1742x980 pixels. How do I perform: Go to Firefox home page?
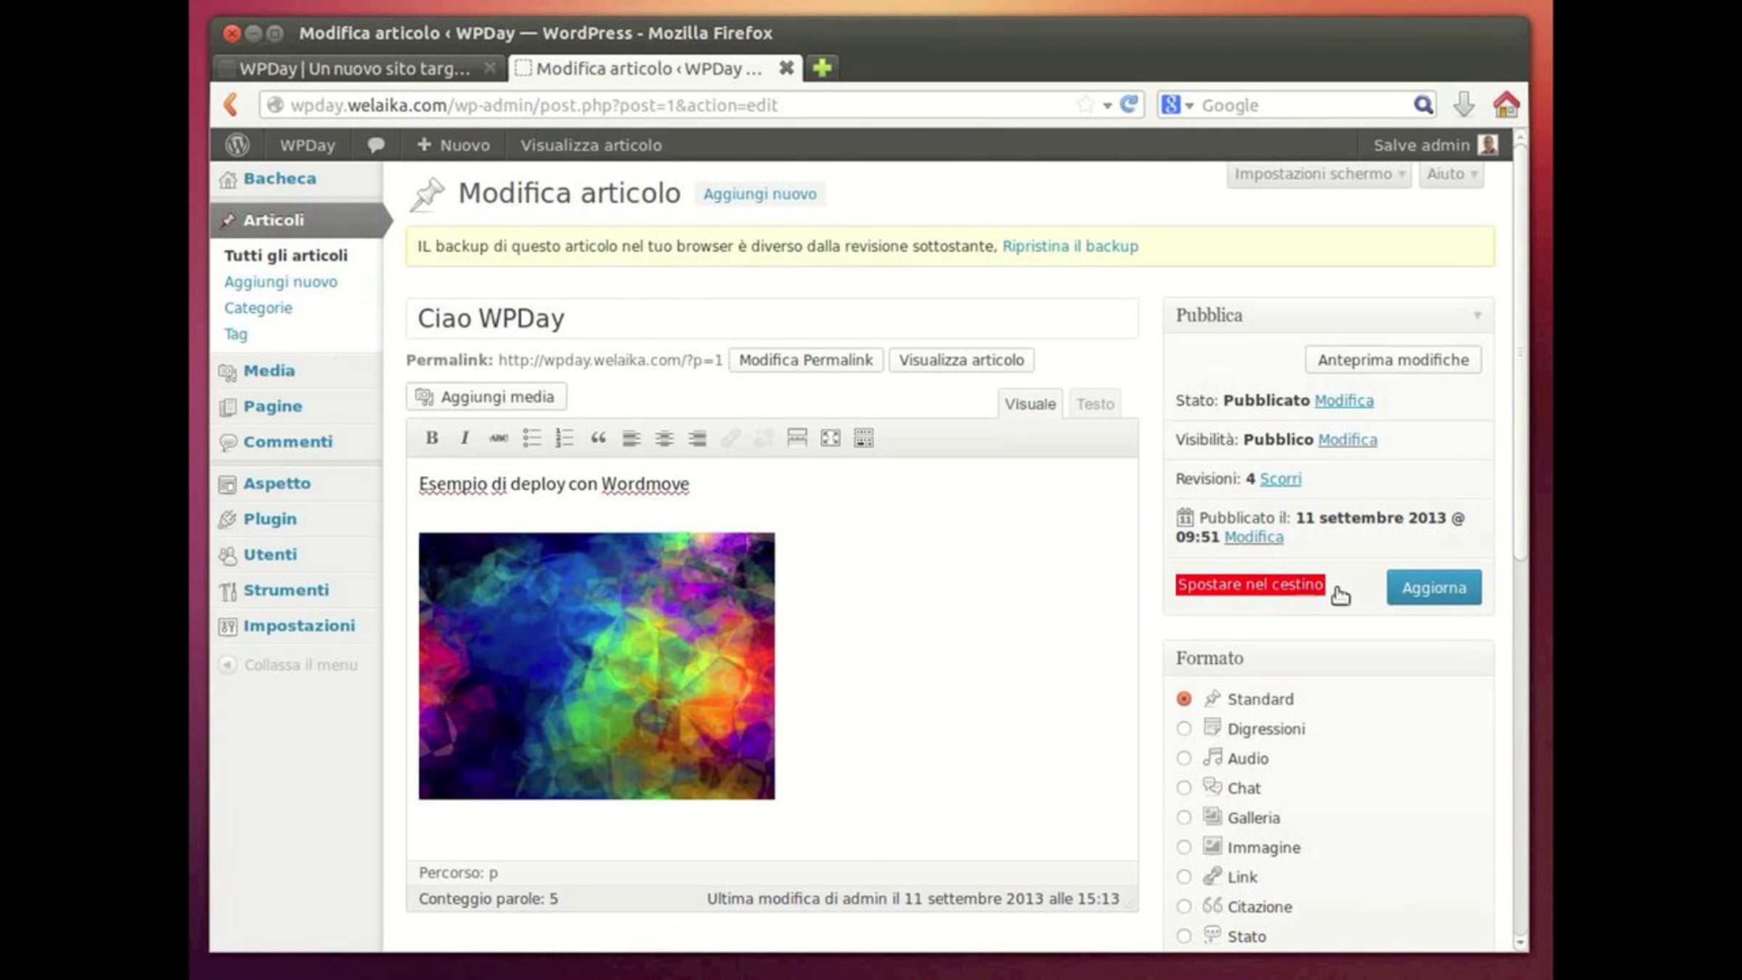click(x=1506, y=105)
